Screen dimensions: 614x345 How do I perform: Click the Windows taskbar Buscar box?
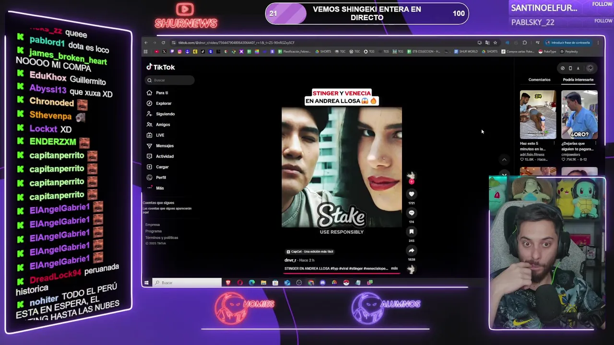(x=187, y=283)
